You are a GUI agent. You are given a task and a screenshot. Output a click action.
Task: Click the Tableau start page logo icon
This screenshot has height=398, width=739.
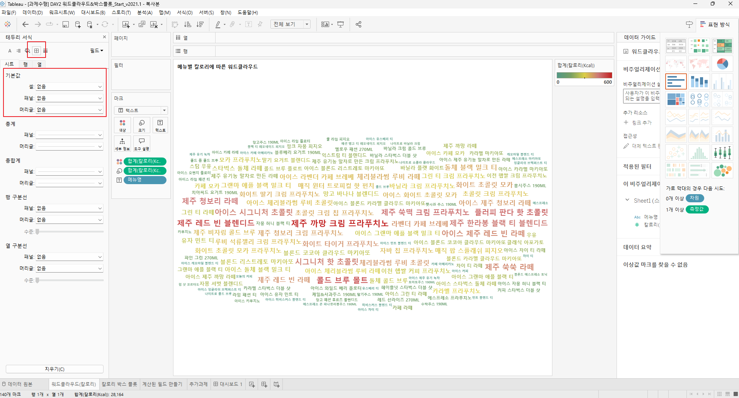point(8,24)
